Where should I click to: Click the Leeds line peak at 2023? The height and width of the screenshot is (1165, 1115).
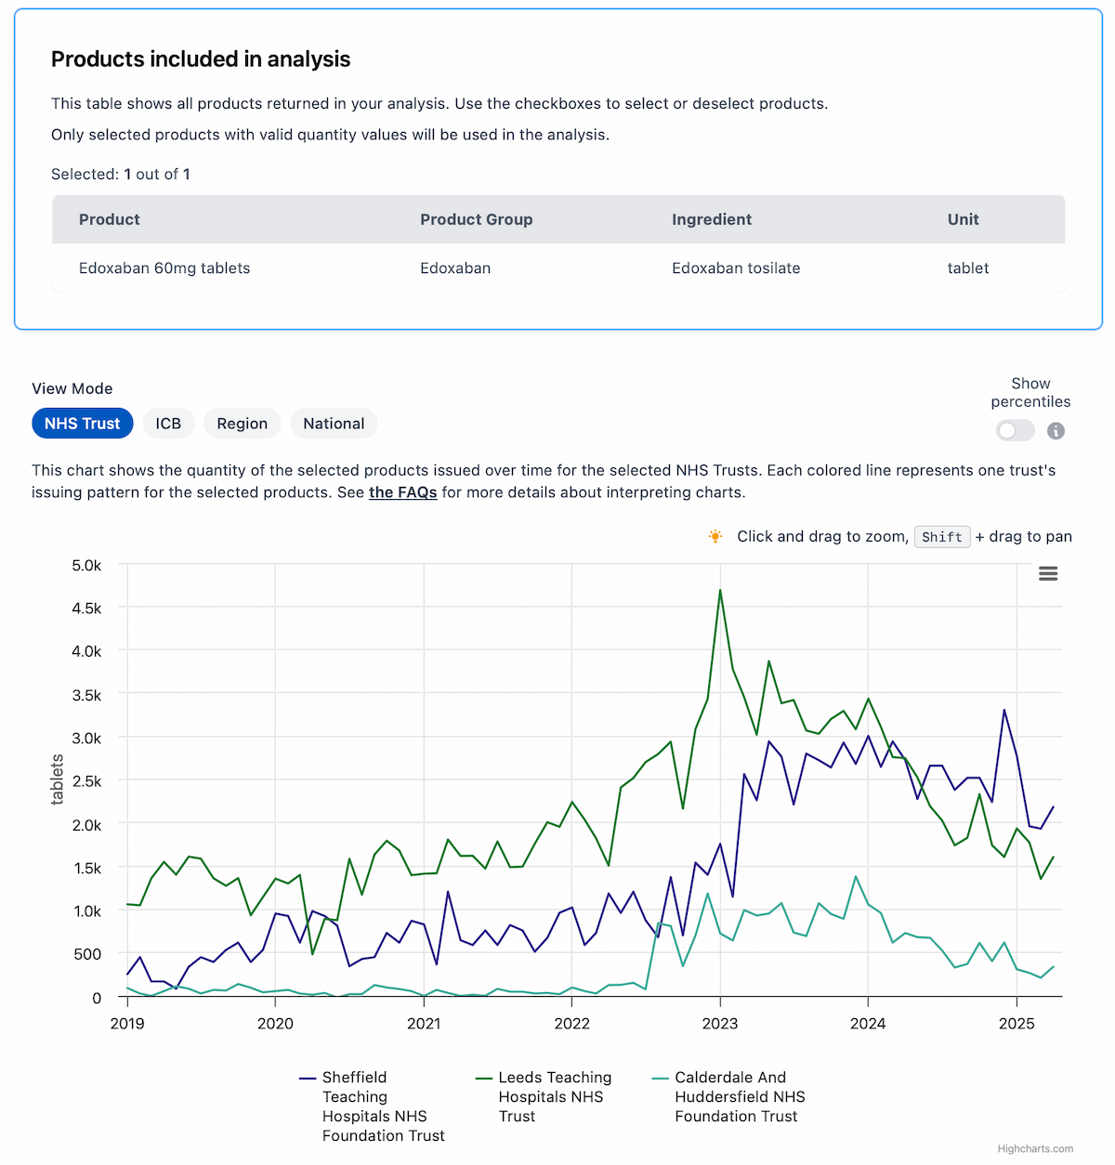pyautogui.click(x=720, y=591)
